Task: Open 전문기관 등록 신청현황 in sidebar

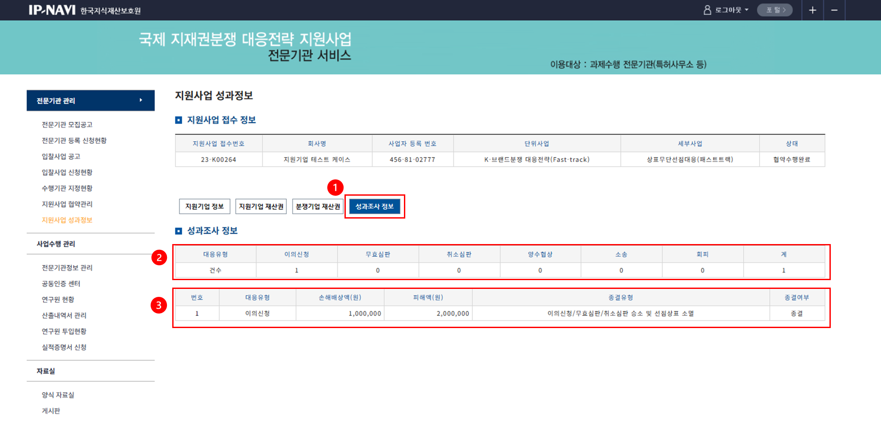Action: (74, 141)
